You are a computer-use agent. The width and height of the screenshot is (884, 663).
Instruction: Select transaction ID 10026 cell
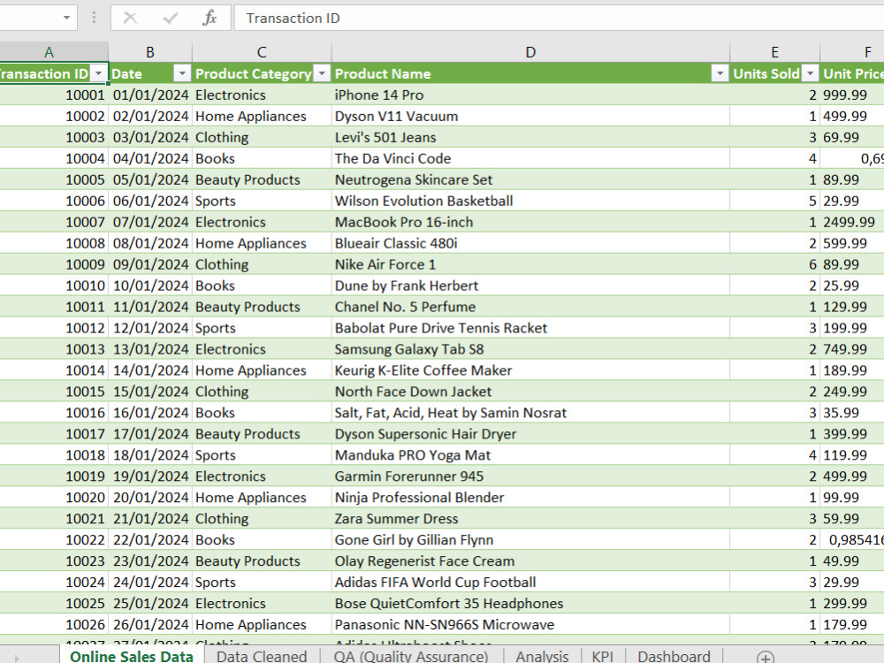[x=54, y=625]
